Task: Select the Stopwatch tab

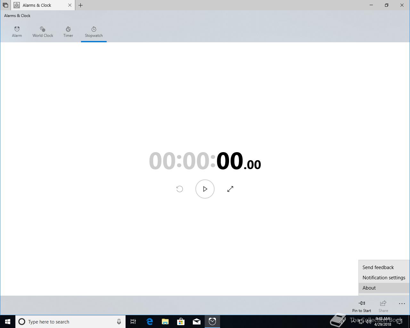Action: click(94, 32)
